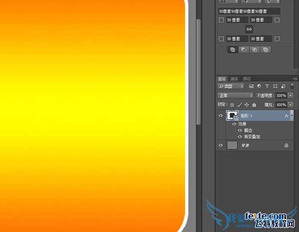Click the 不透明度 100% value field

click(x=281, y=96)
